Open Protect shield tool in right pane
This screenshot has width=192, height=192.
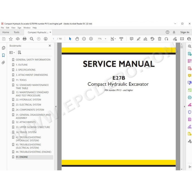point(190,112)
